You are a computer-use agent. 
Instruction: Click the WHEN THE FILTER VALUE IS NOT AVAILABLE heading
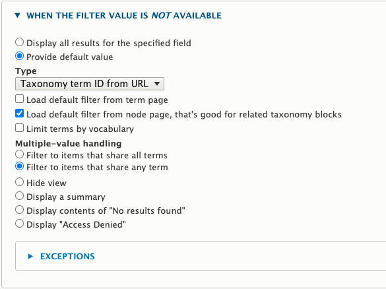click(x=124, y=16)
